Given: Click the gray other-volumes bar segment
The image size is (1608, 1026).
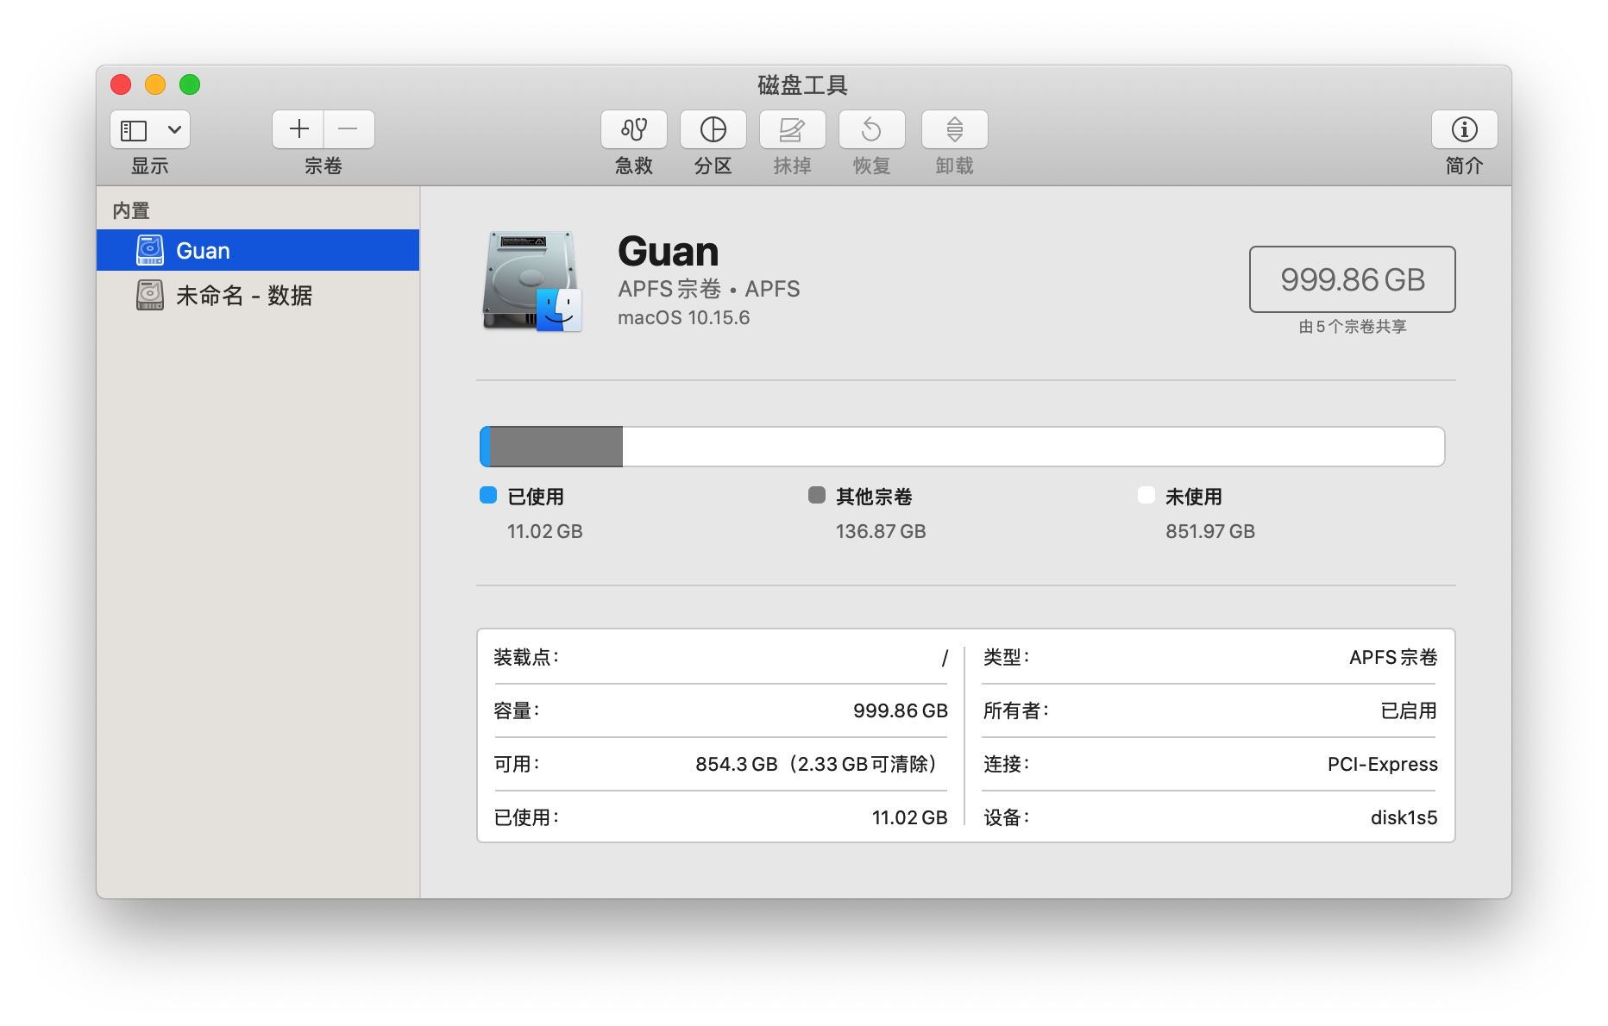Looking at the screenshot, I should (556, 447).
